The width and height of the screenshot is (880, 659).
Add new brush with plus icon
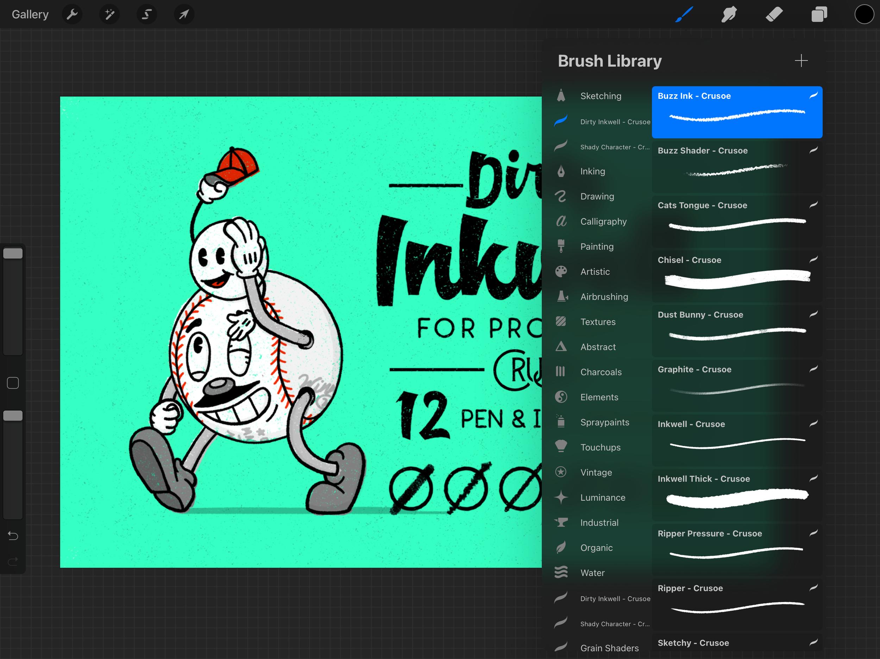click(x=801, y=61)
